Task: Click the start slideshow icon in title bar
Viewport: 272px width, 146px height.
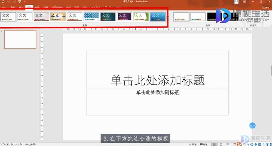Action: (x=20, y=2)
